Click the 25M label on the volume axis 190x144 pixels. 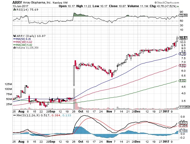(9, 104)
